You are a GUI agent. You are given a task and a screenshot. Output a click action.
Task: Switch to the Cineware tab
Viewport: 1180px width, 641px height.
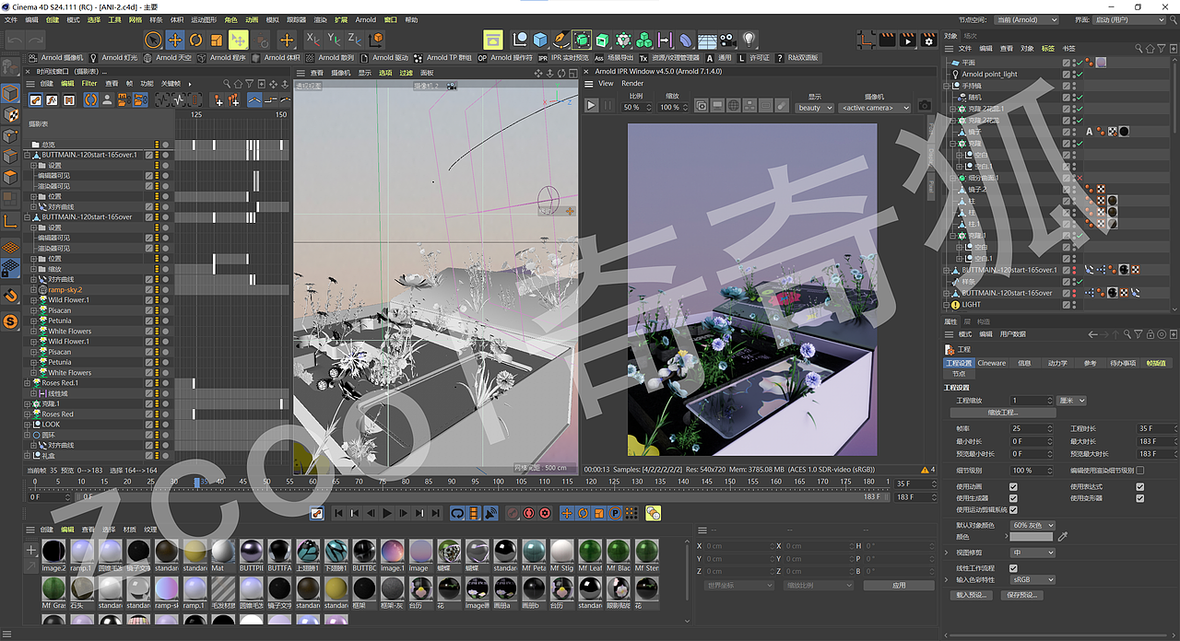click(992, 363)
